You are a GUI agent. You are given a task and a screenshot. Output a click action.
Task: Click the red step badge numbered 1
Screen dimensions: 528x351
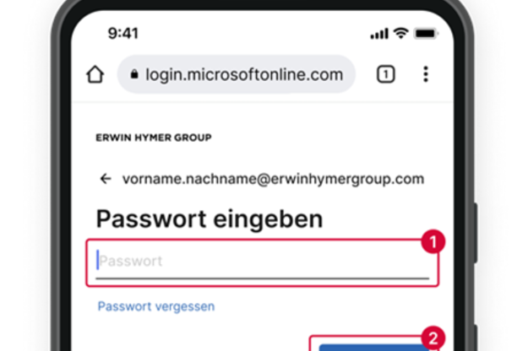pos(433,241)
